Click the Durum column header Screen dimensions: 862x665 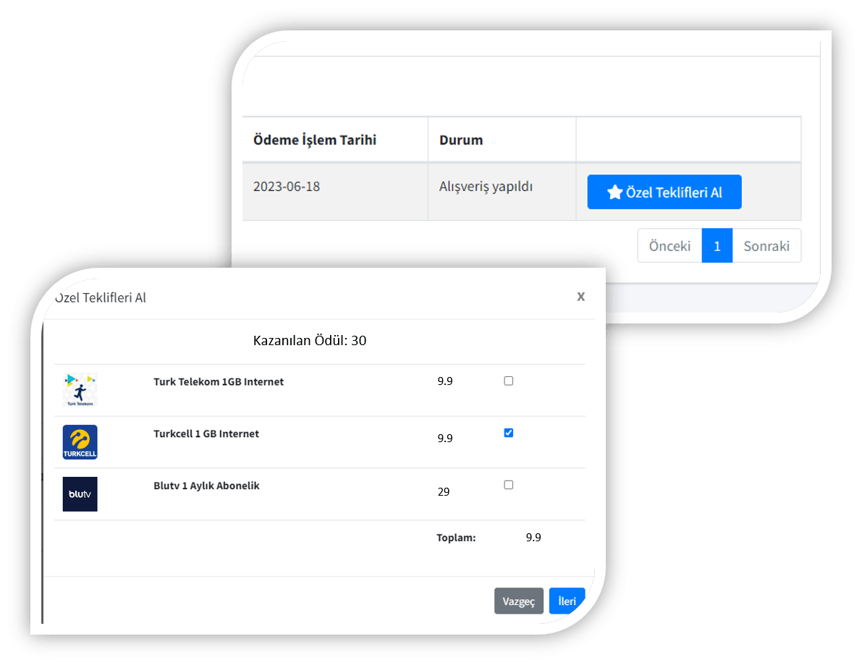coord(461,140)
